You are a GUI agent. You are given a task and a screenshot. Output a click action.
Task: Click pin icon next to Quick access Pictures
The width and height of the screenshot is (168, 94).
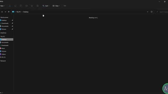point(12,29)
